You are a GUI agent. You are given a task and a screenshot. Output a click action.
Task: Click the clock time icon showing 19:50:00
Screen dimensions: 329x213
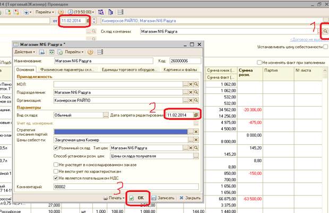click(71, 12)
